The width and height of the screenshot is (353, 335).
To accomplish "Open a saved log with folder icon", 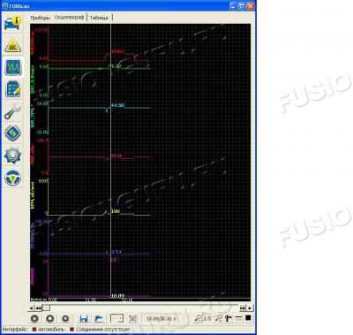I will click(99, 318).
